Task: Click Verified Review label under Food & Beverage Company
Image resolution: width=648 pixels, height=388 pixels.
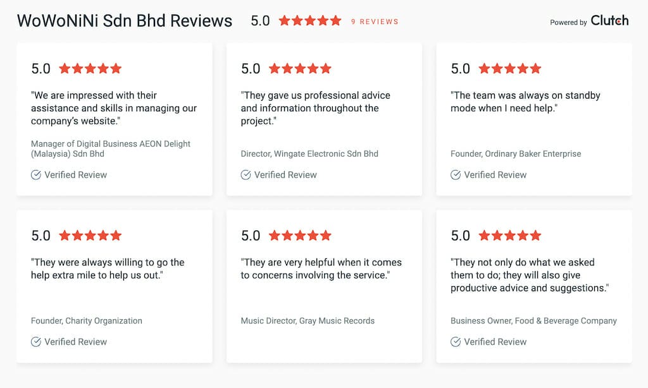Action: tap(495, 342)
